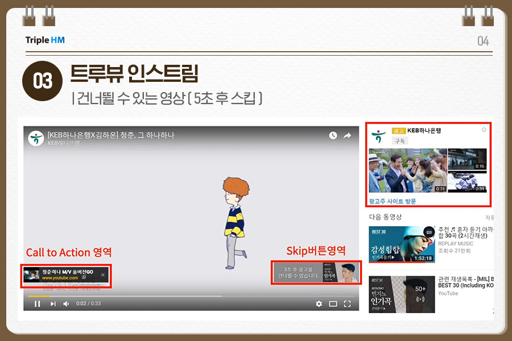Open the player settings gear
This screenshot has width=512, height=341.
click(x=319, y=304)
